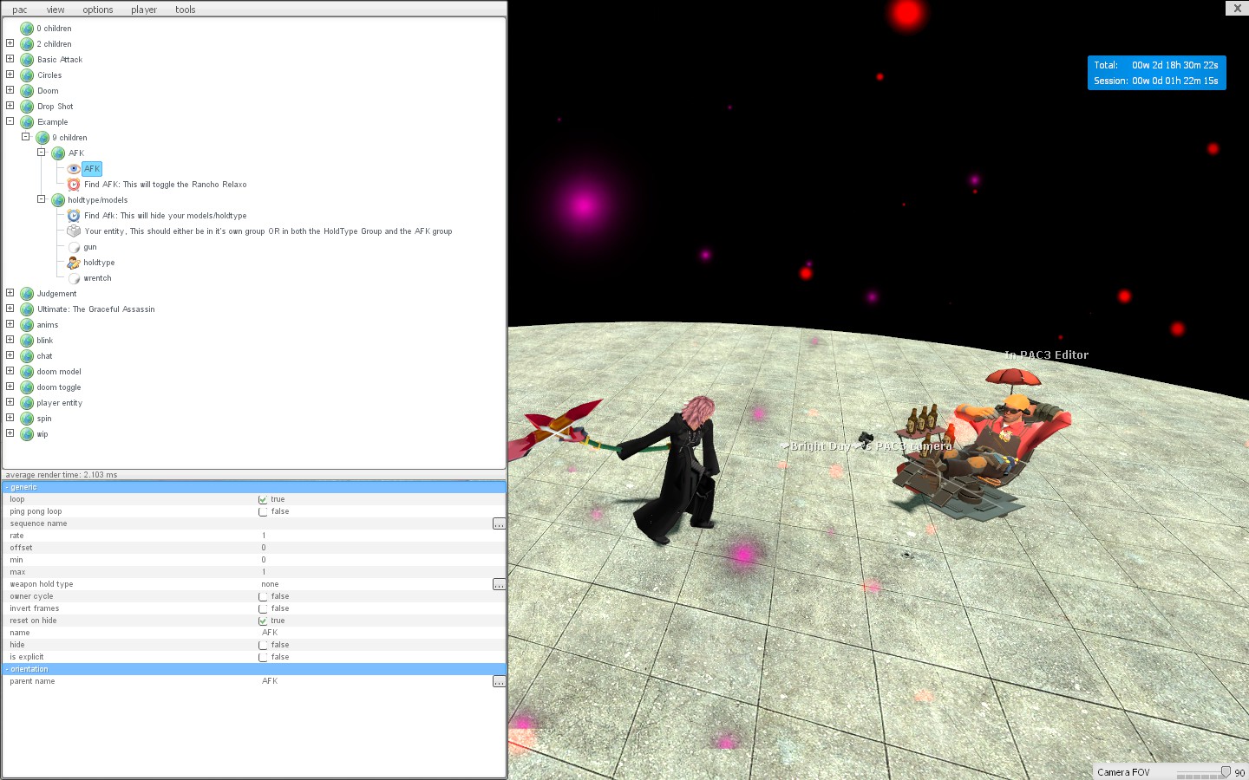
Task: Open the parent name browse button
Action: [499, 681]
